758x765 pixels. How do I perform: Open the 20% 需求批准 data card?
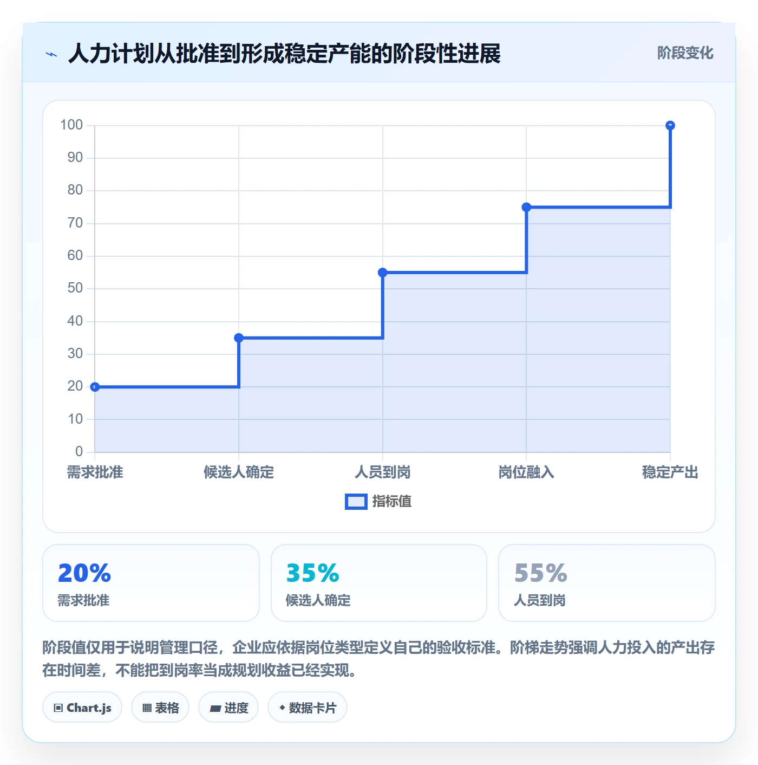[x=151, y=583]
